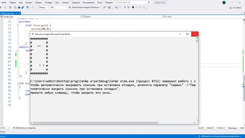Close the debug console window
Image resolution: width=245 pixels, height=138 pixels.
tap(195, 34)
